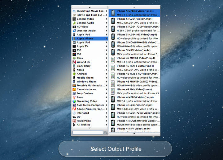This screenshot has height=160, width=223.
Task: Click the Apple iPod icon
Action: 74,35
